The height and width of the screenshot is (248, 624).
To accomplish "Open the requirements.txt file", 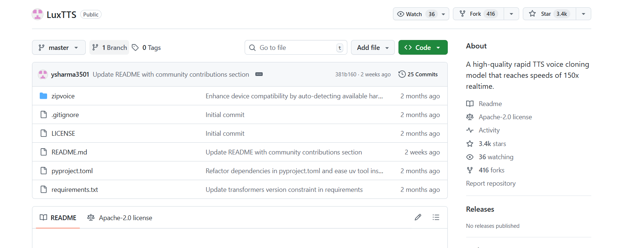I will click(x=75, y=190).
